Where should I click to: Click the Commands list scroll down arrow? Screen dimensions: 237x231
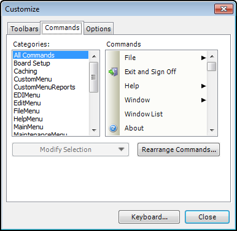coord(212,131)
